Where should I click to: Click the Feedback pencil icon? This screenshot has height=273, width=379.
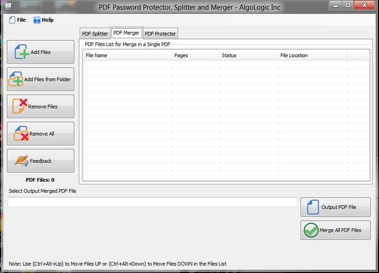pyautogui.click(x=22, y=160)
